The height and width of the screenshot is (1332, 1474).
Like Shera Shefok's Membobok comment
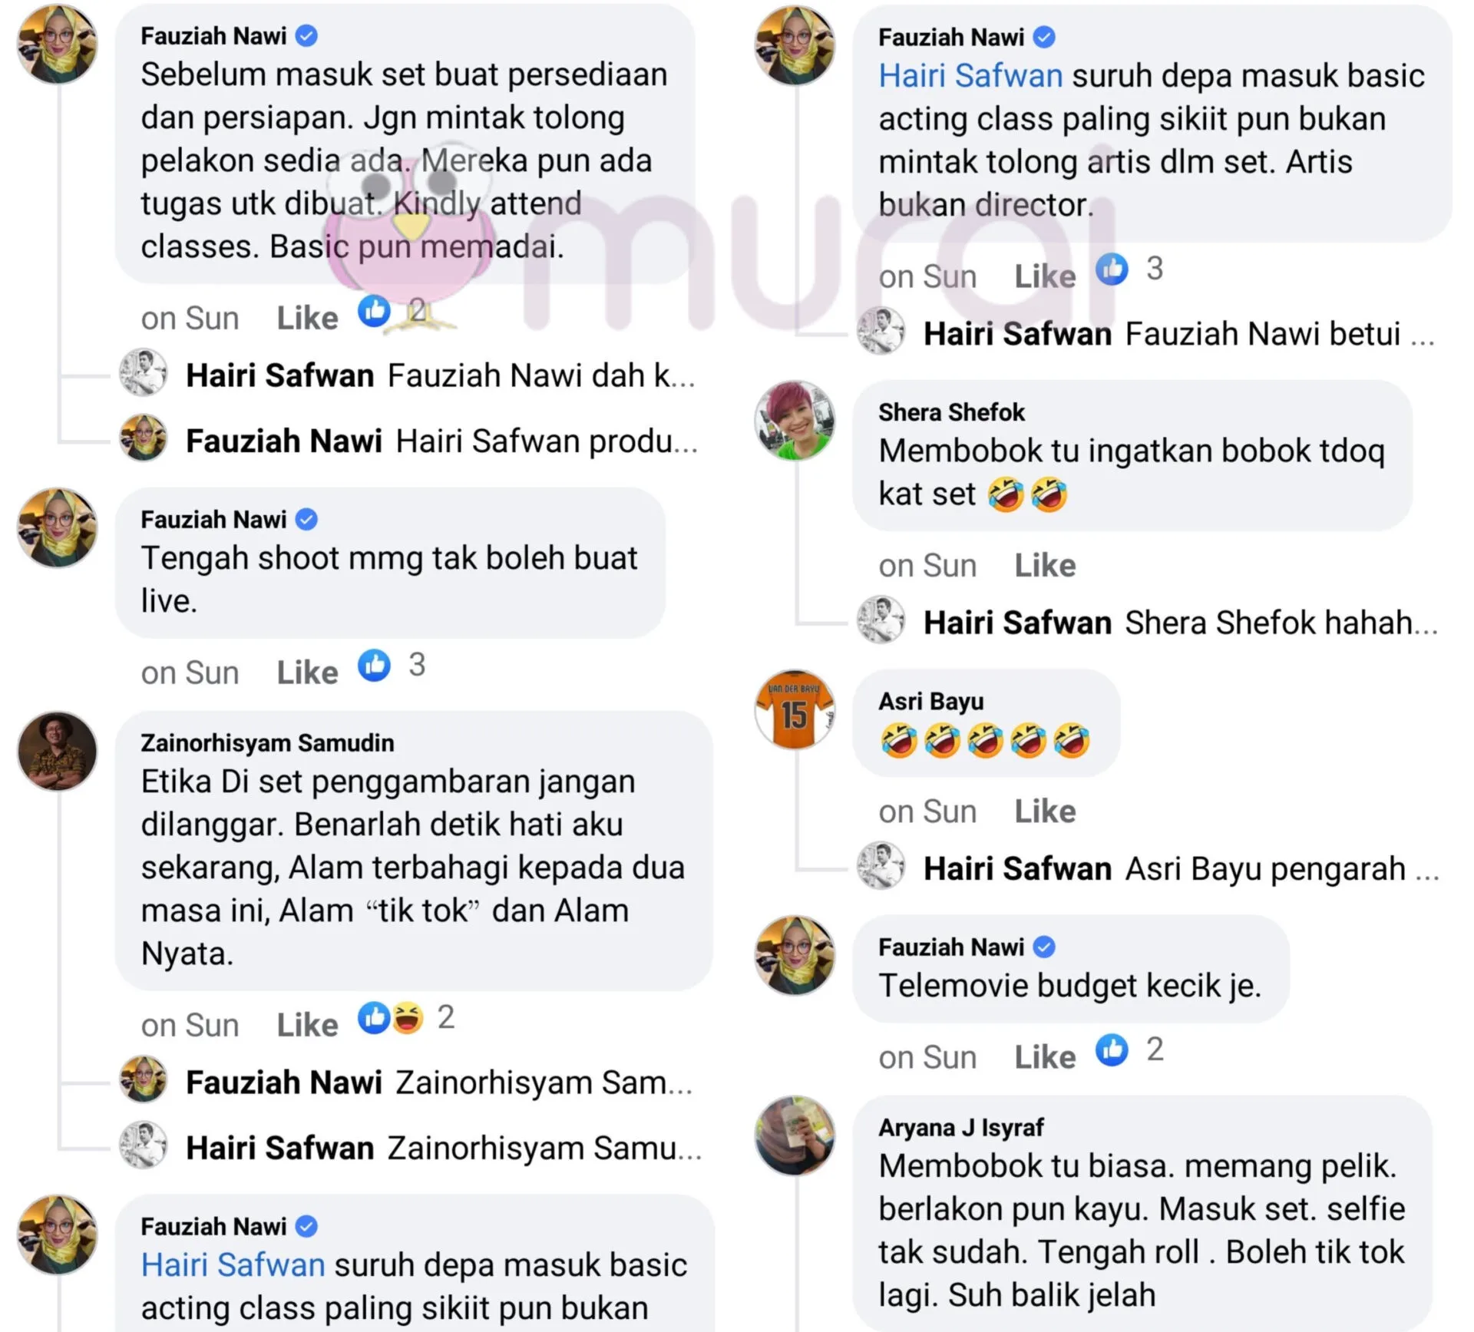1045,566
